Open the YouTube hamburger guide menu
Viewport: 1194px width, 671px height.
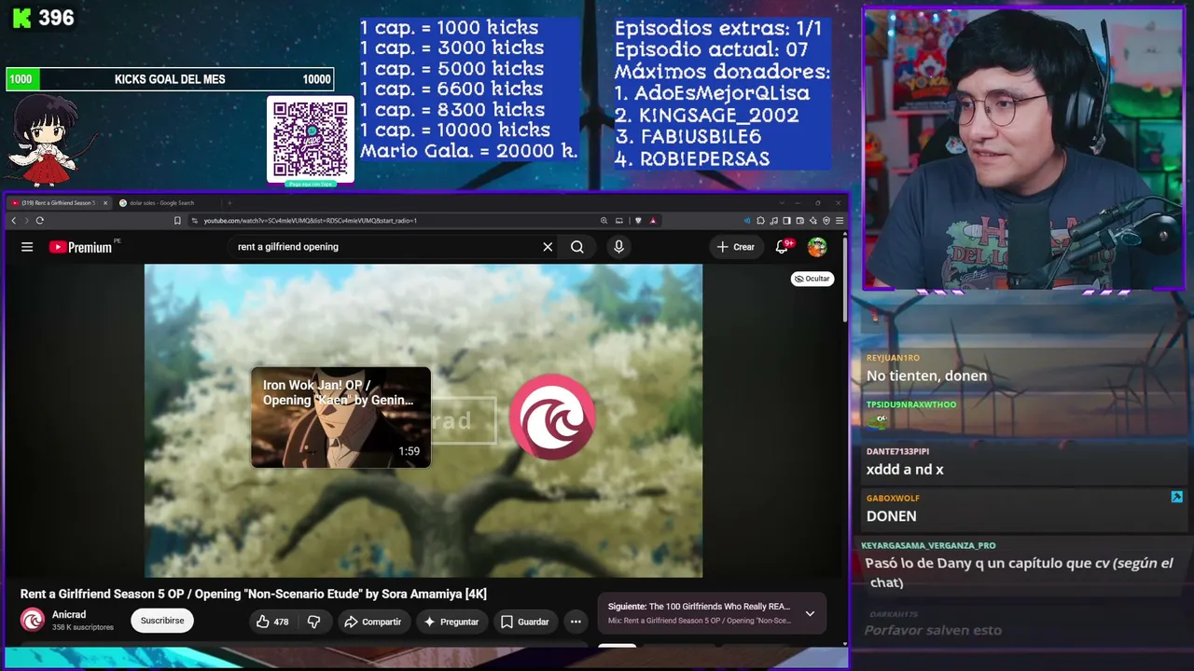click(x=27, y=247)
